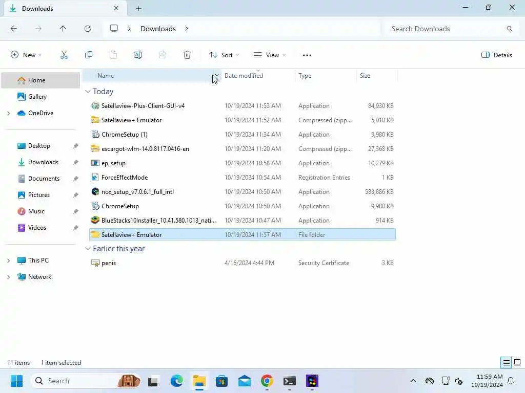The image size is (525, 393).
Task: Collapse the Today group
Action: pyautogui.click(x=88, y=92)
